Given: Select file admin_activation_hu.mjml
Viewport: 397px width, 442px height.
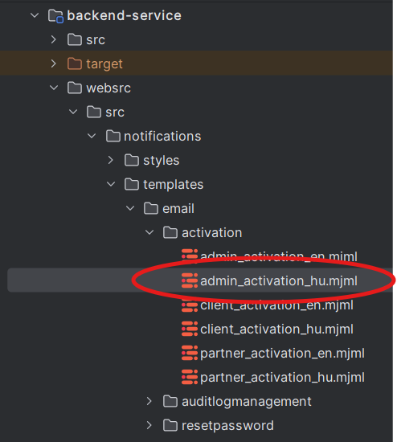Looking at the screenshot, I should [x=279, y=281].
